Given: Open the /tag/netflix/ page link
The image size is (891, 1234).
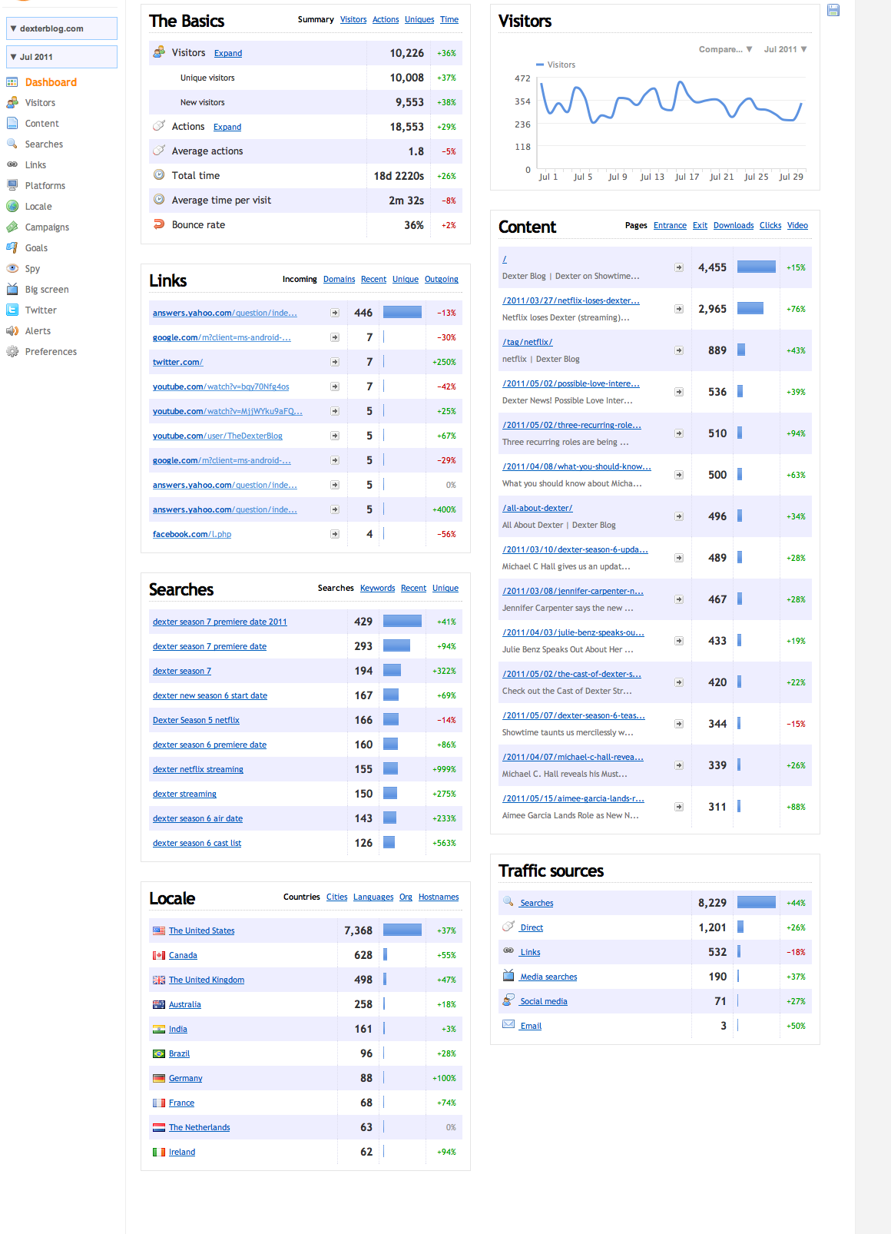Looking at the screenshot, I should click(527, 342).
